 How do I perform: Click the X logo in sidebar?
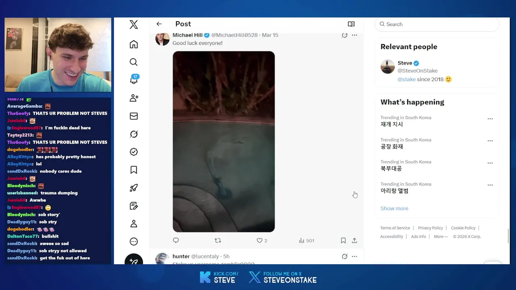134,25
